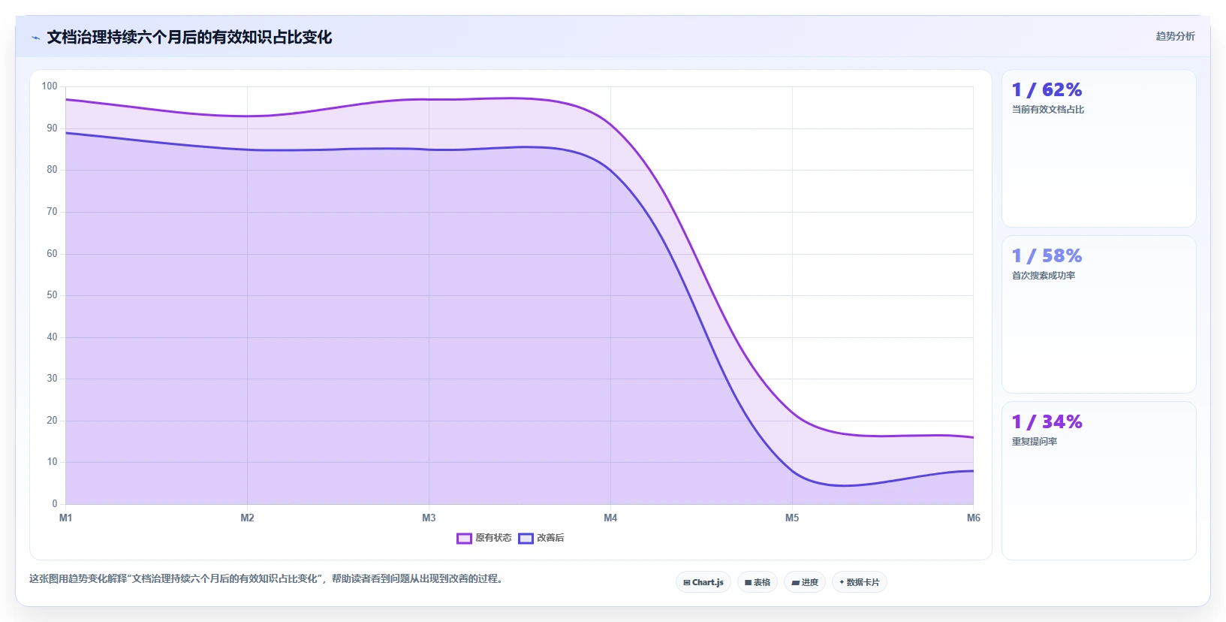Click the M6 label on the x-axis

click(973, 518)
